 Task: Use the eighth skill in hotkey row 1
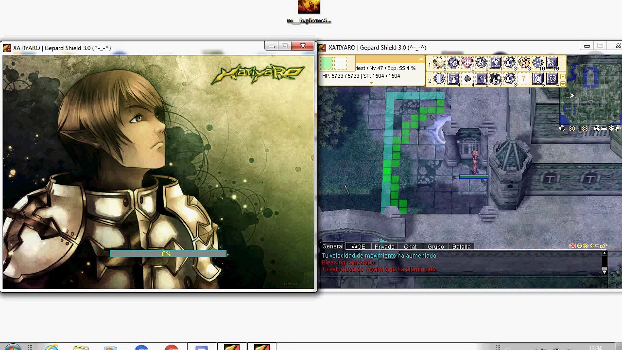(538, 63)
